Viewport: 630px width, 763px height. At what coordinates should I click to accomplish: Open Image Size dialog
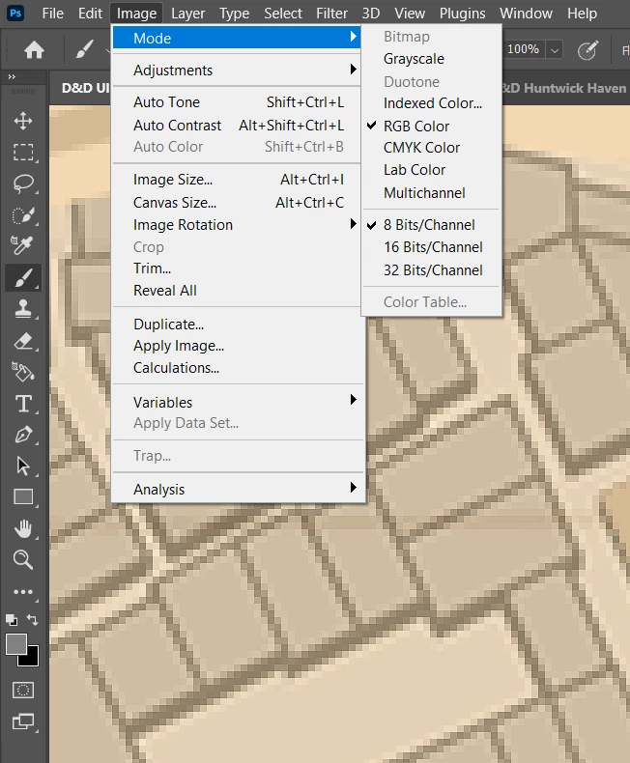(237, 180)
